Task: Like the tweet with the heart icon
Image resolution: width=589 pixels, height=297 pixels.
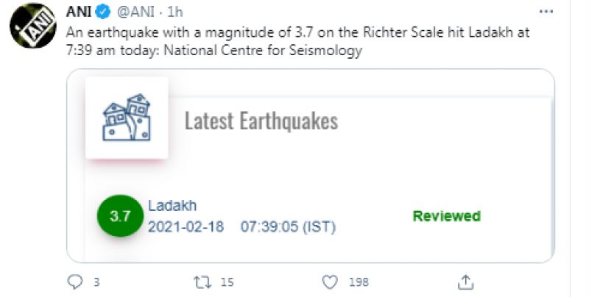Action: 331,282
